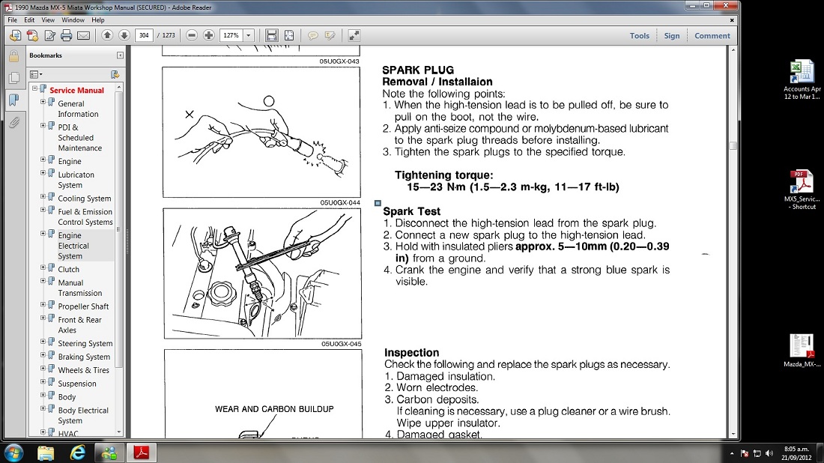Click the Accounts Excel desktop shortcut

(802, 79)
